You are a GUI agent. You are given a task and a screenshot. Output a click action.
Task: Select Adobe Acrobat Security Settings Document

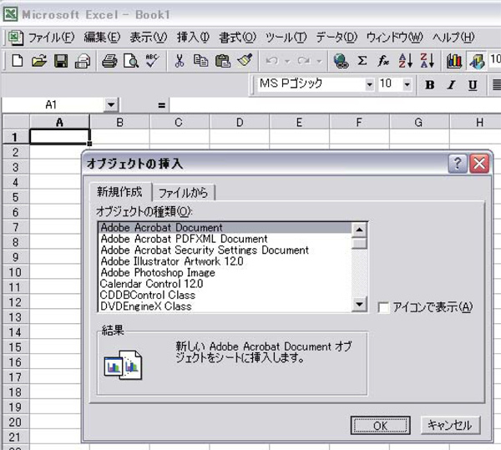pos(225,250)
